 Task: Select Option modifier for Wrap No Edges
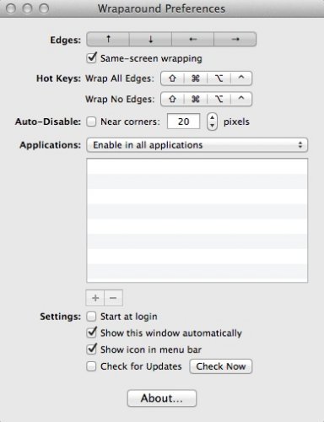point(219,99)
